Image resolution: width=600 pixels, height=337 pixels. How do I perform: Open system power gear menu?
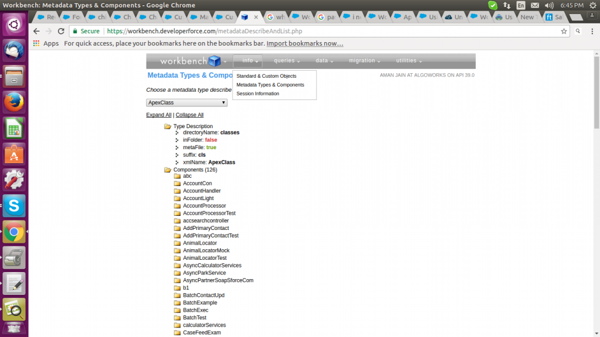tap(593, 5)
